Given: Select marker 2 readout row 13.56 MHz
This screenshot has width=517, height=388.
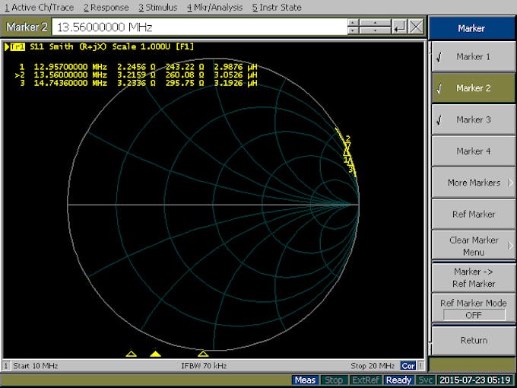Looking at the screenshot, I should (136, 75).
